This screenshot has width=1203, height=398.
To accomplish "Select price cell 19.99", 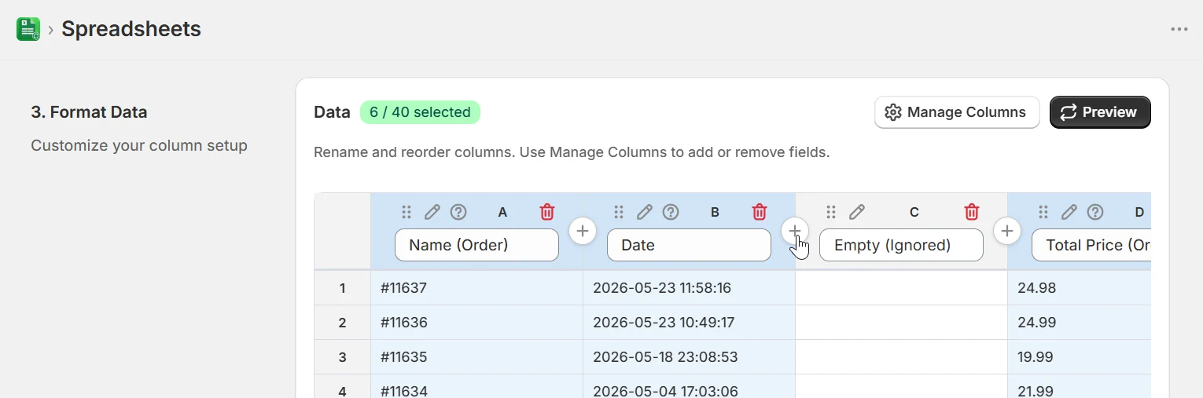I will click(x=1079, y=357).
